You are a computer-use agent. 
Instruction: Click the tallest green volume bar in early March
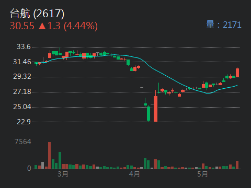pyautogui.click(x=60, y=160)
